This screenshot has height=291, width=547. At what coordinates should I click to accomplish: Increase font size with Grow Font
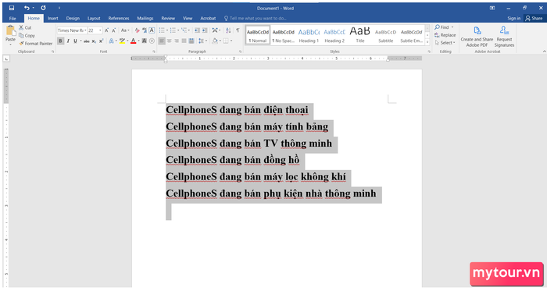107,30
